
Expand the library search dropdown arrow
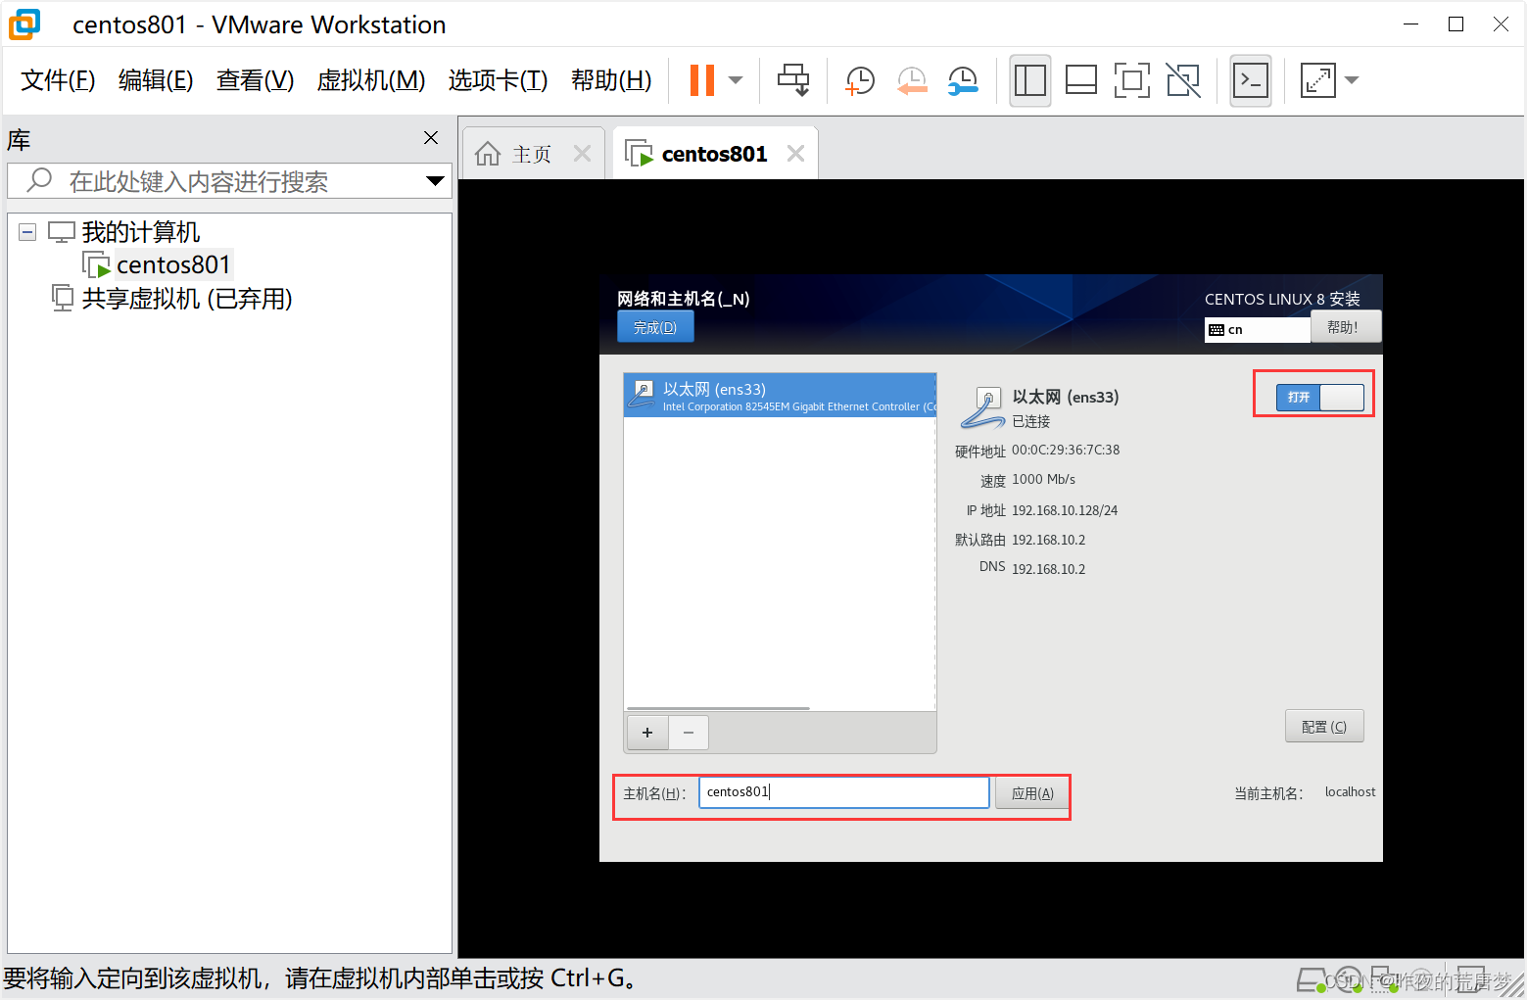(435, 181)
